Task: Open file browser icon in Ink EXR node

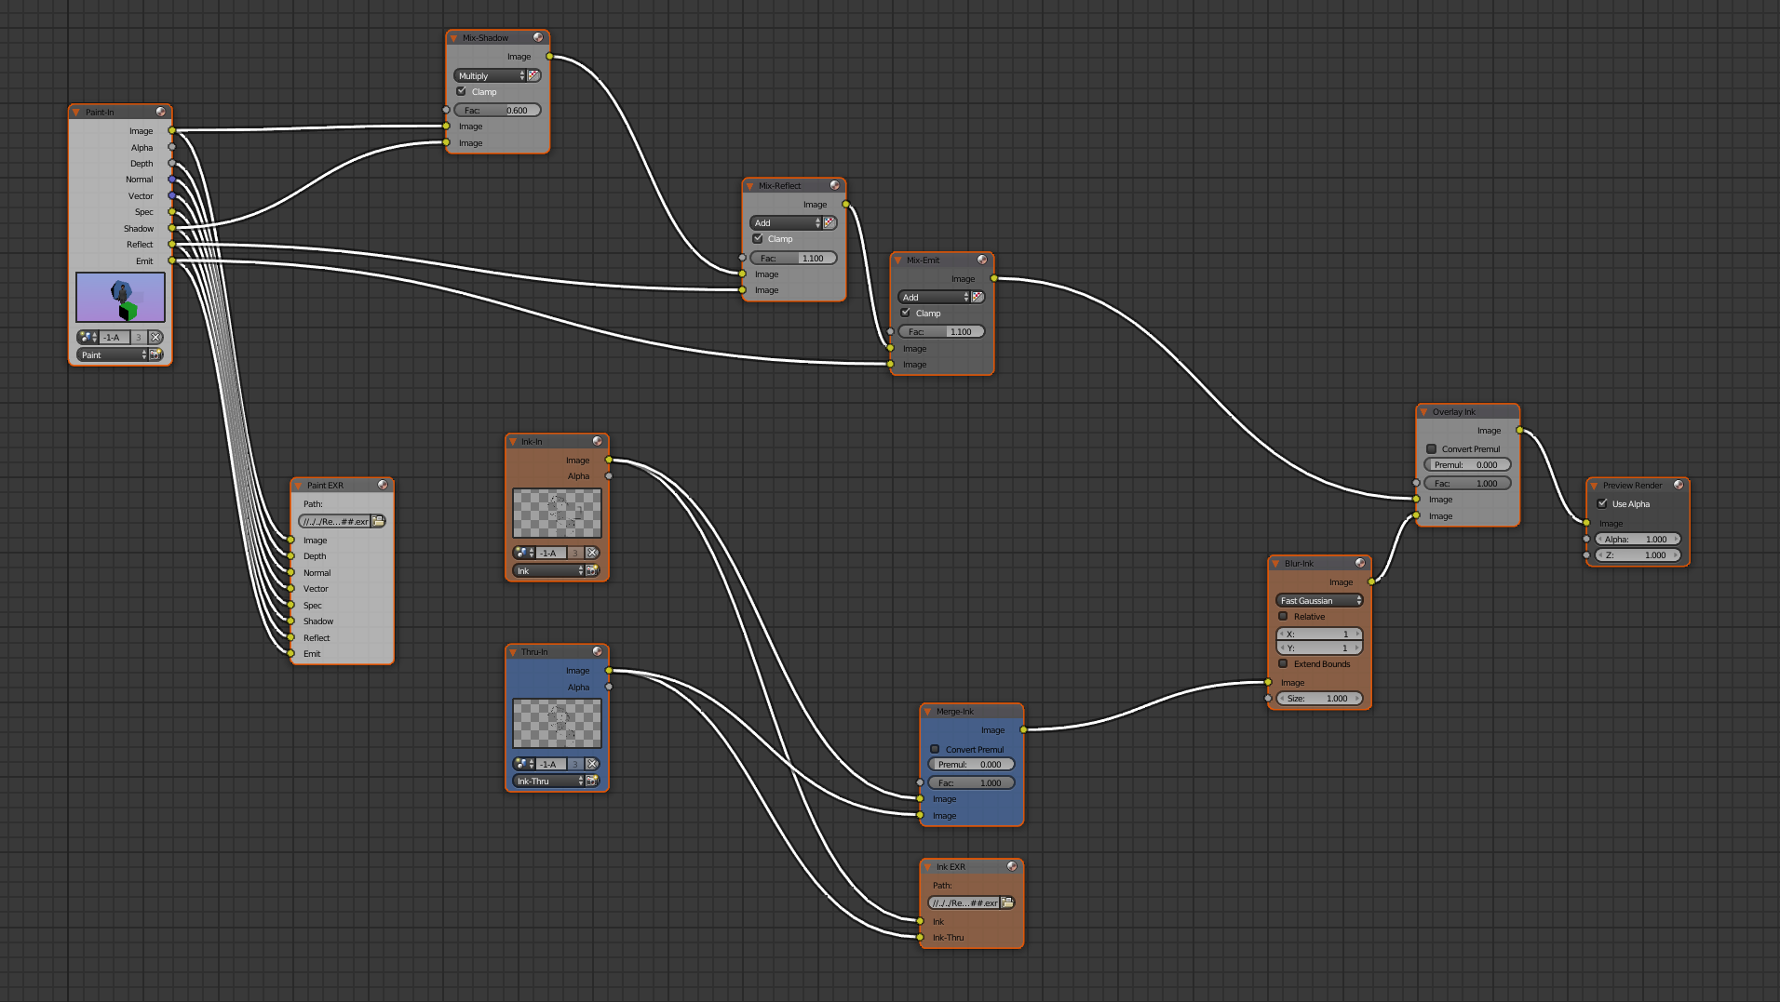Action: [x=1007, y=902]
